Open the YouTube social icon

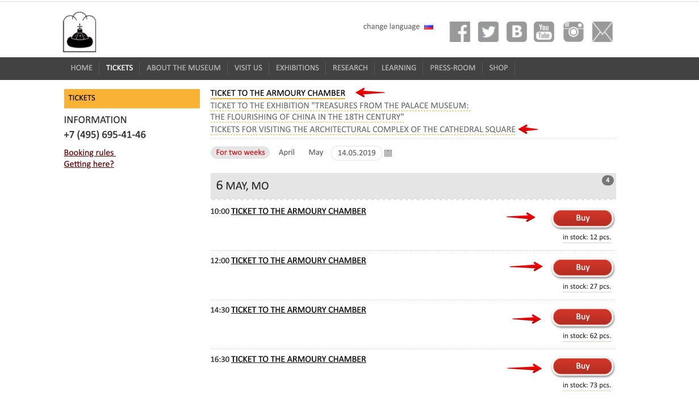click(x=544, y=32)
